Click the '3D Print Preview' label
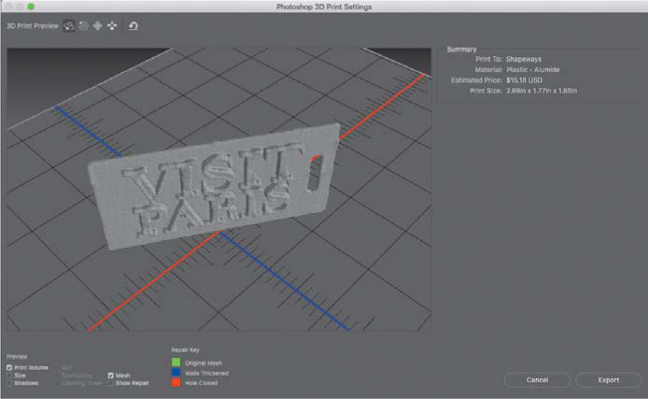Viewport: 648px width, 399px height. [33, 26]
